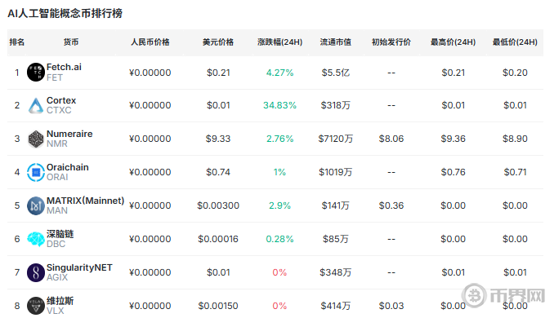This screenshot has height=318, width=554.
Task: Click the VLX Velas logo
Action: pyautogui.click(x=36, y=306)
